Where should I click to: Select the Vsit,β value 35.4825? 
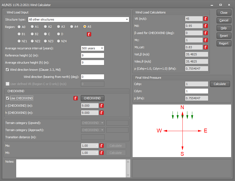pos(196,54)
